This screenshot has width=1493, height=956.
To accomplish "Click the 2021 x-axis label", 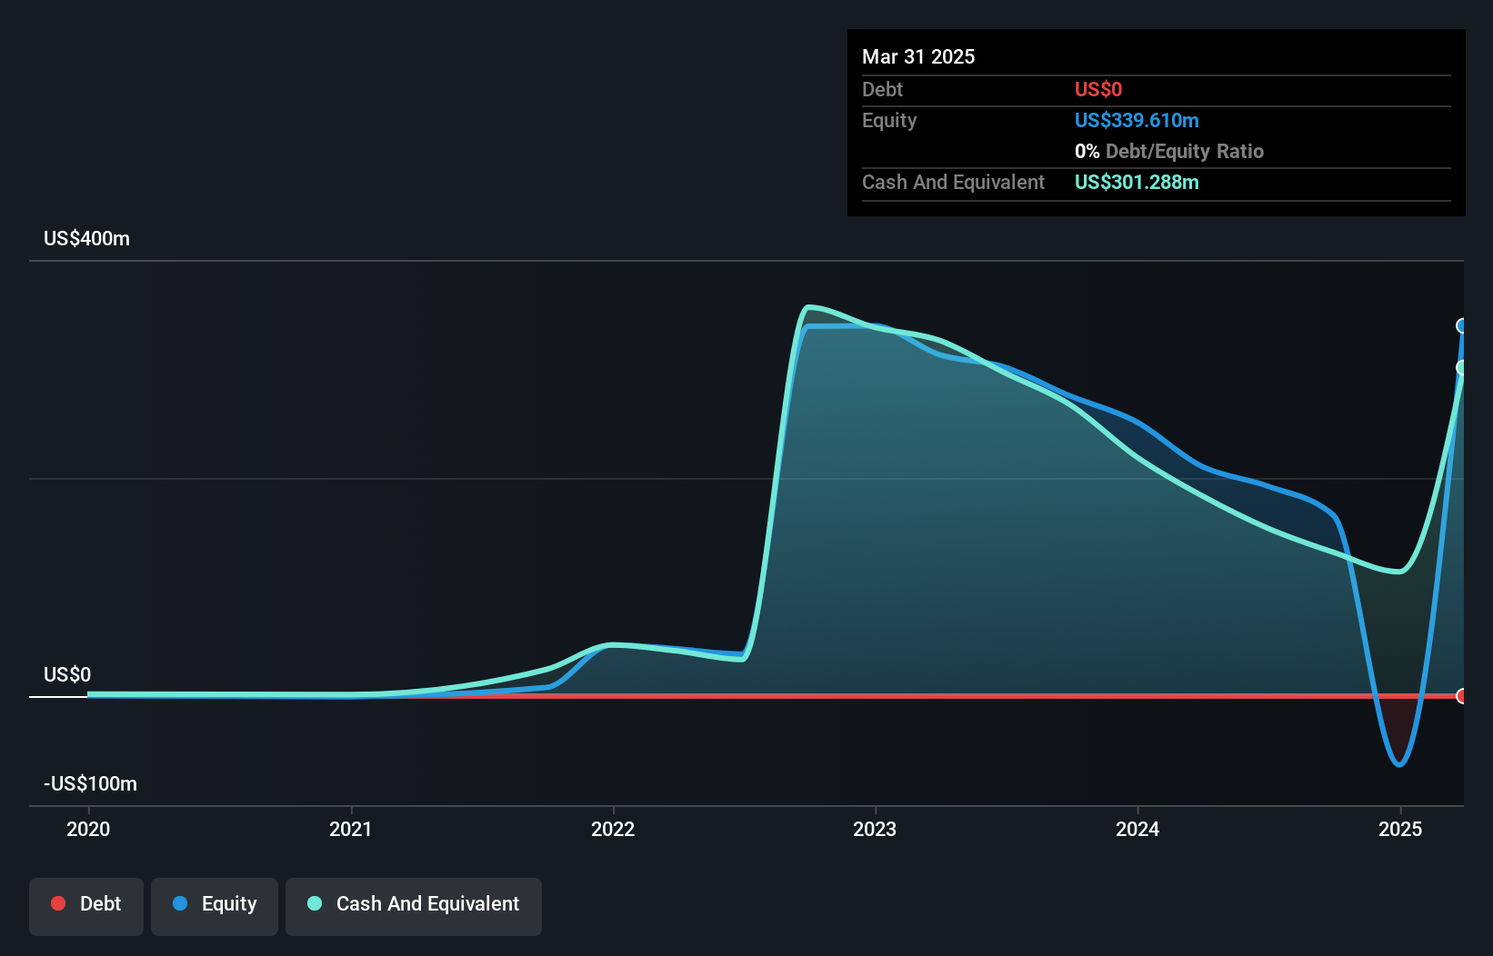I will tap(351, 829).
